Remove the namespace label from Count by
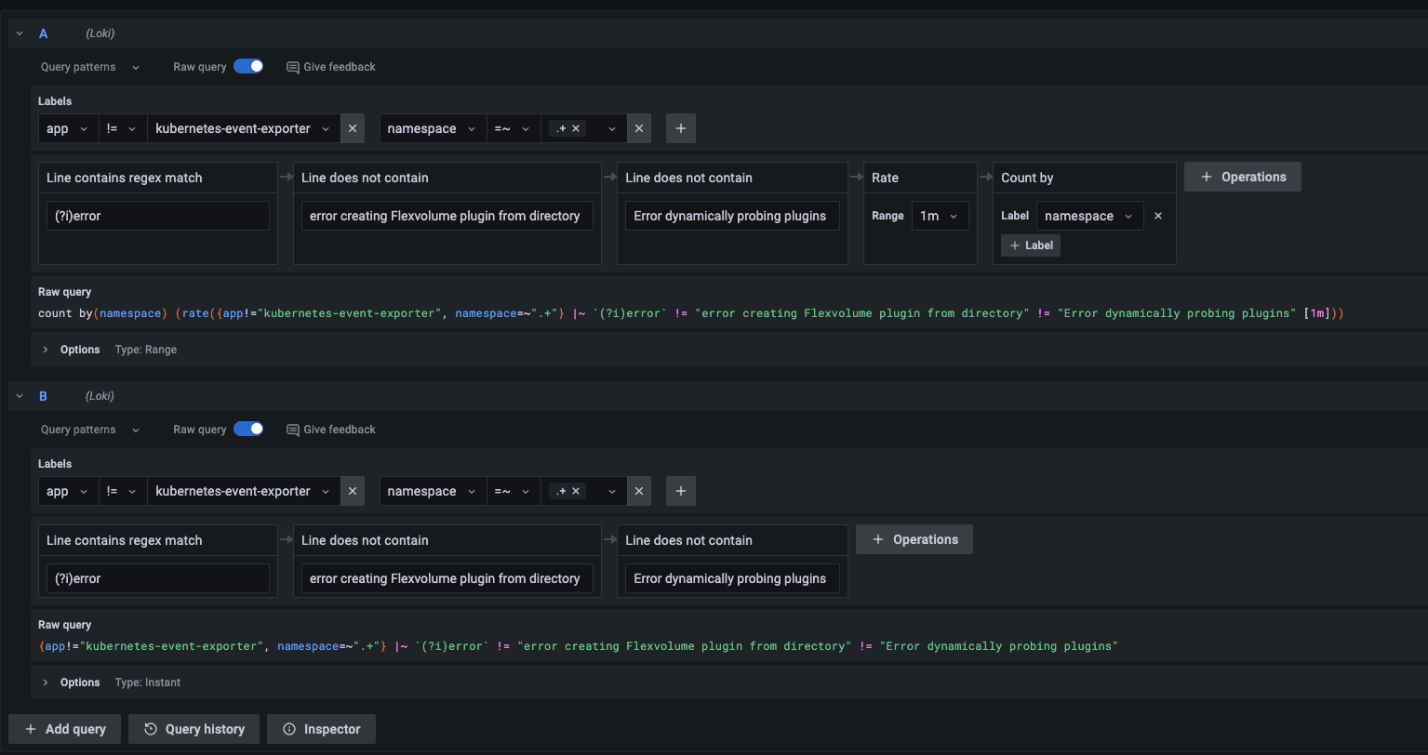1428x755 pixels. click(x=1157, y=215)
